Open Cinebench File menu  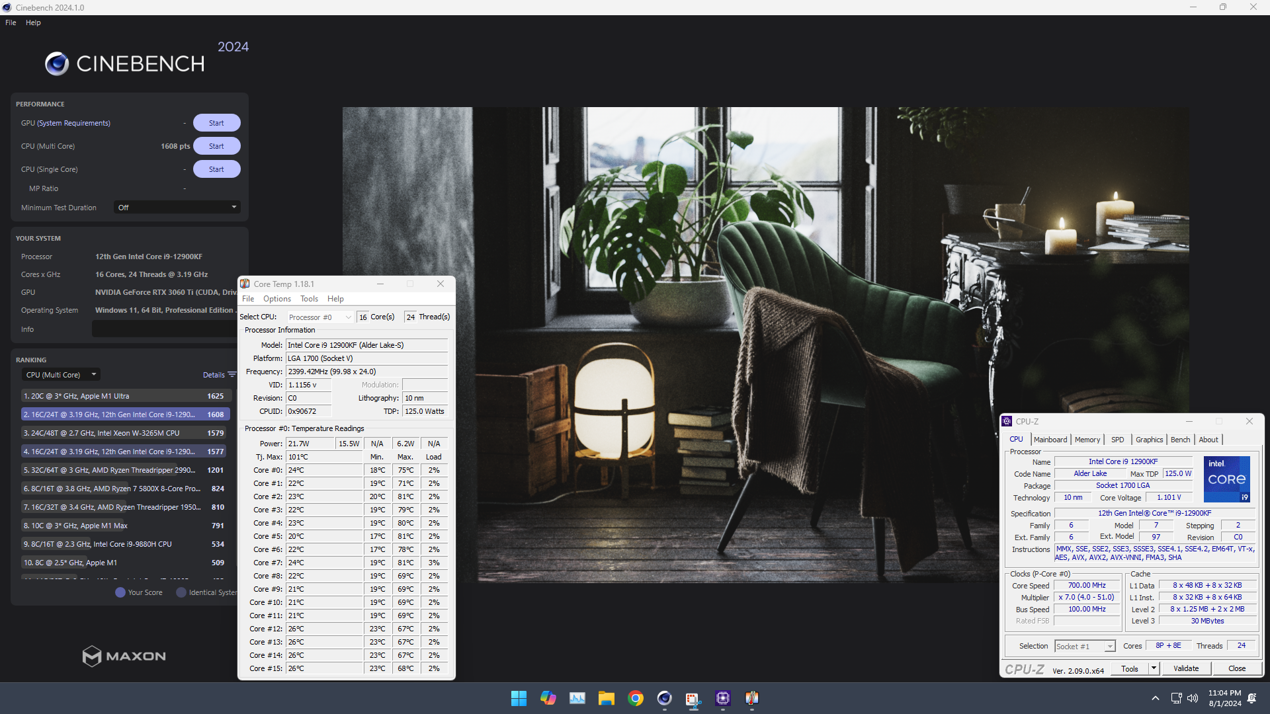[11, 22]
